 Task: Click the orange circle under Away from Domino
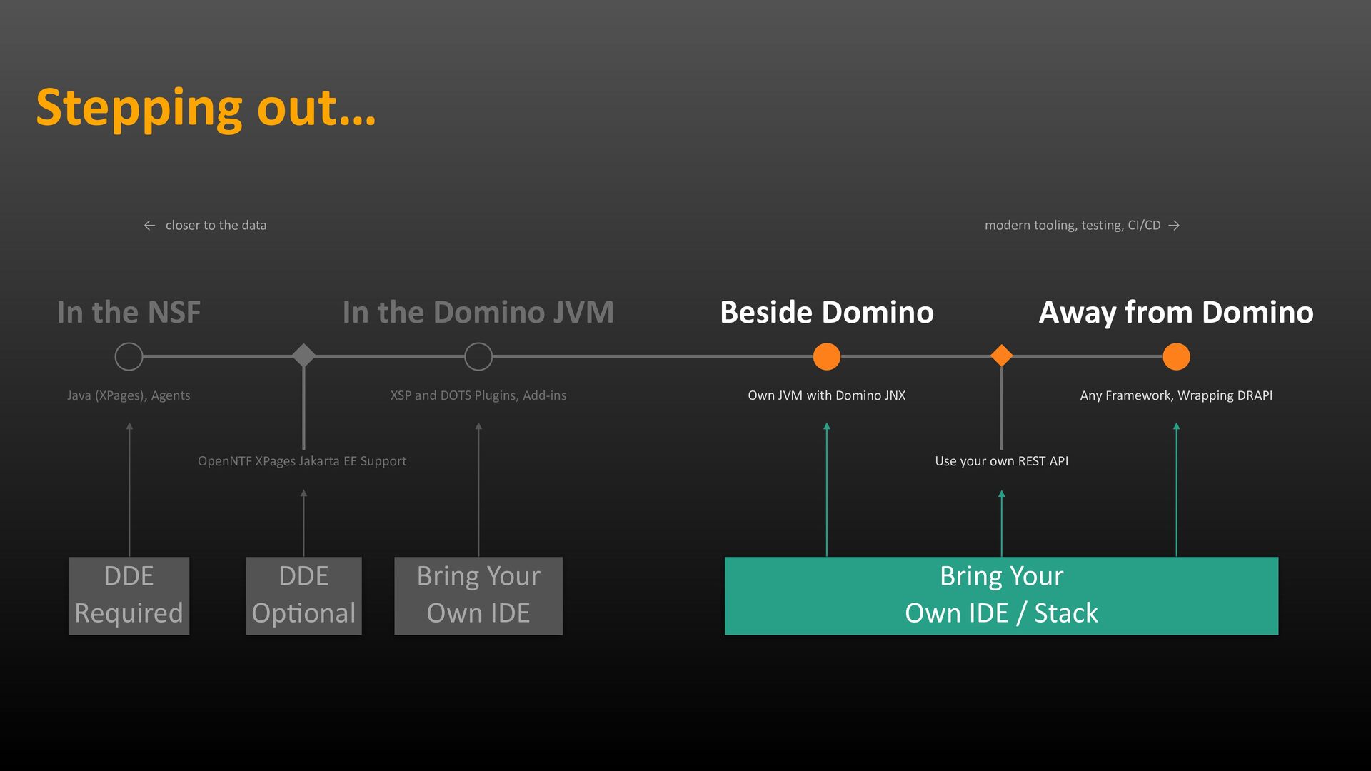tap(1176, 356)
